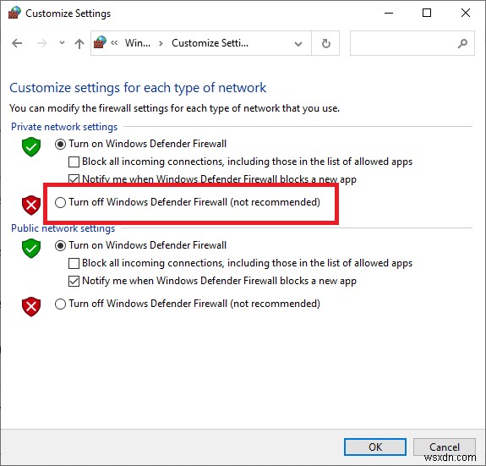Click the search magnifier icon
Image resolution: width=486 pixels, height=466 pixels.
click(462, 43)
